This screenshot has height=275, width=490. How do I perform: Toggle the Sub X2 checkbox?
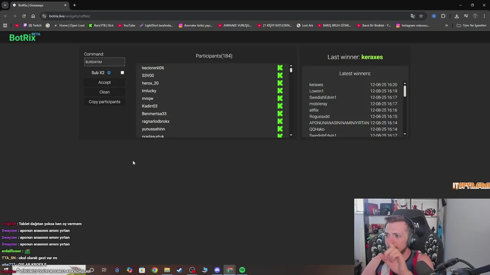pos(122,73)
